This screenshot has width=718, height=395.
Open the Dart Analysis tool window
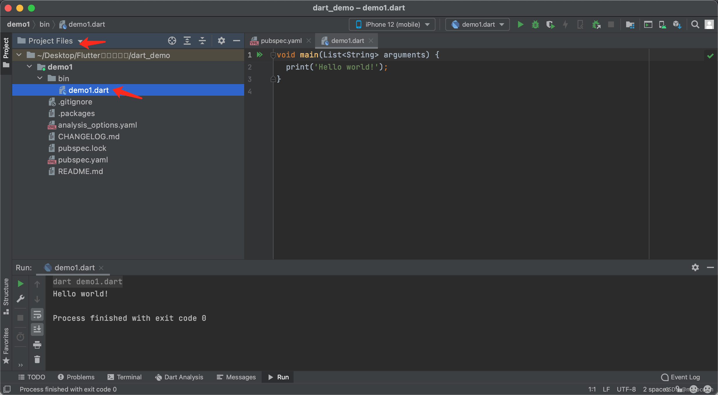coord(179,377)
